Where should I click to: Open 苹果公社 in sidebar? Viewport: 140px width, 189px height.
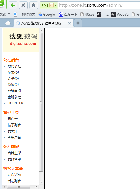14,73
